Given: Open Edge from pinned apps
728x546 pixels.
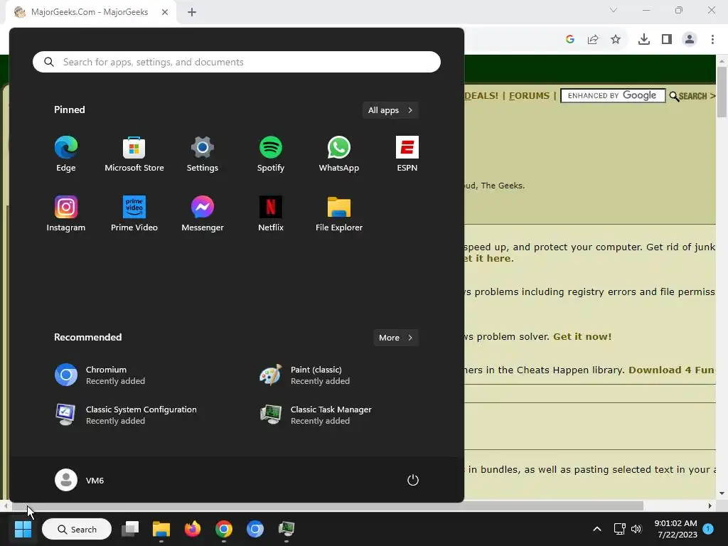Looking at the screenshot, I should click(66, 154).
